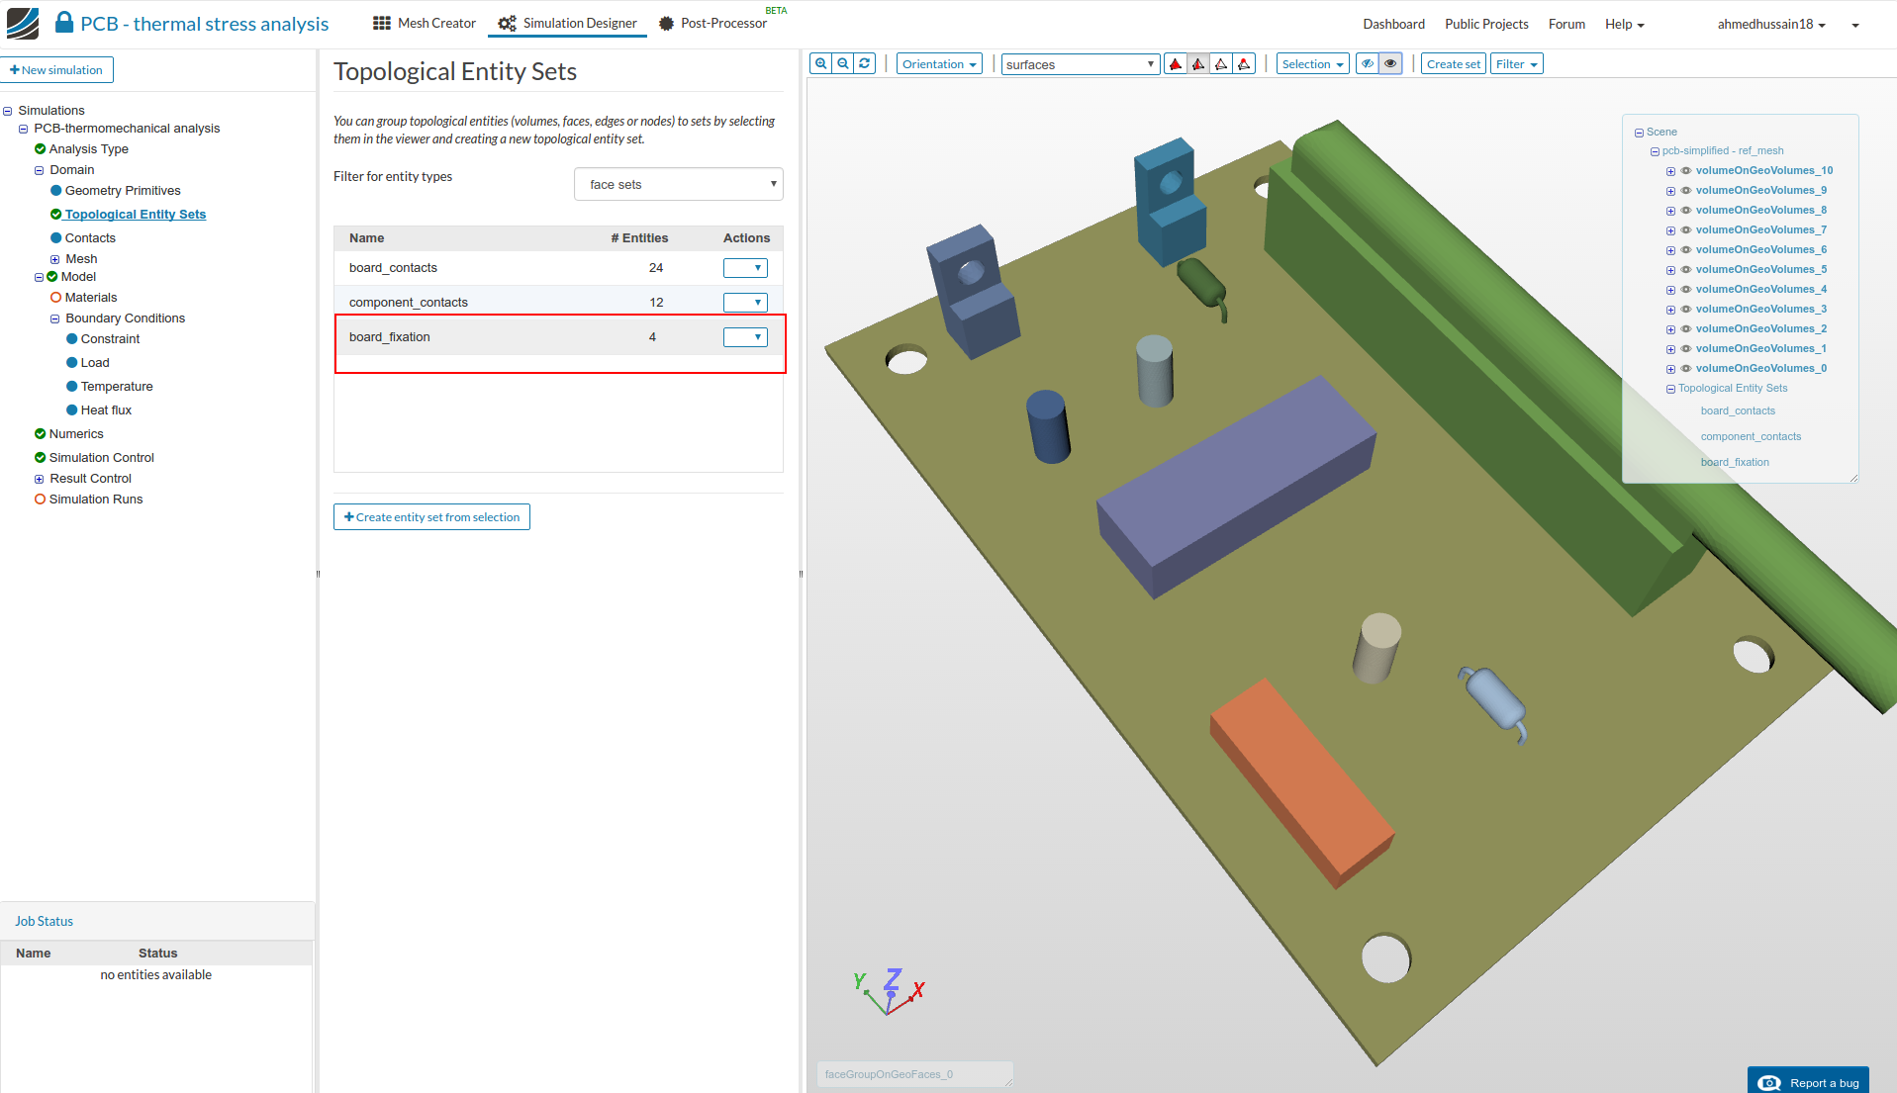
Task: Click the hide-selection crossed eye icon
Action: coord(1368,64)
